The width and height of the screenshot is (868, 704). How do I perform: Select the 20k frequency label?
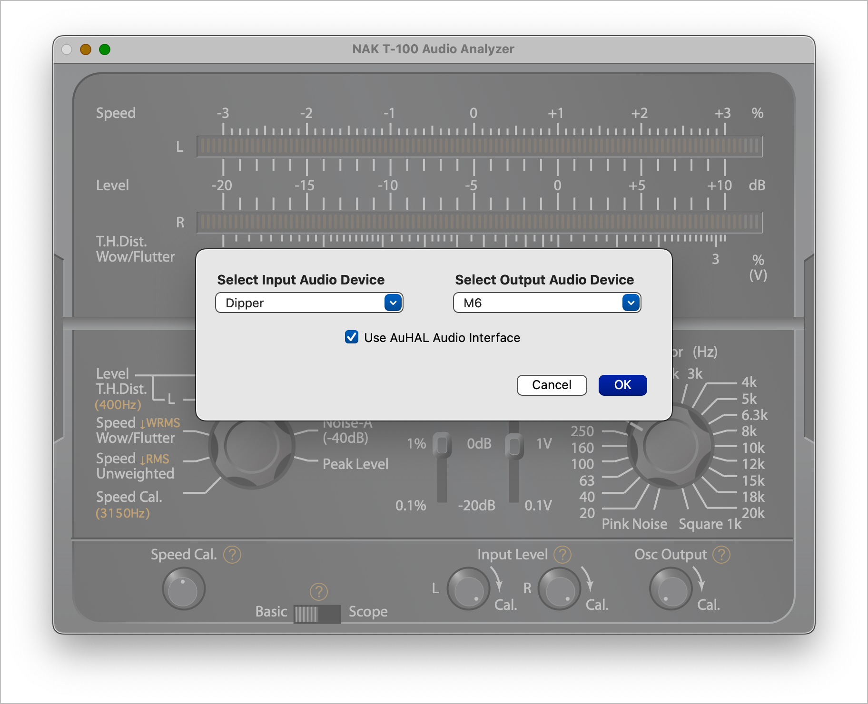click(753, 513)
